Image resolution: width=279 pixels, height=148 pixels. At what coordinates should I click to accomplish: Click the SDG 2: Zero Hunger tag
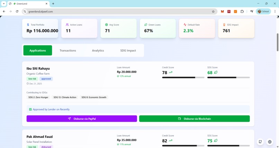coord(38,98)
